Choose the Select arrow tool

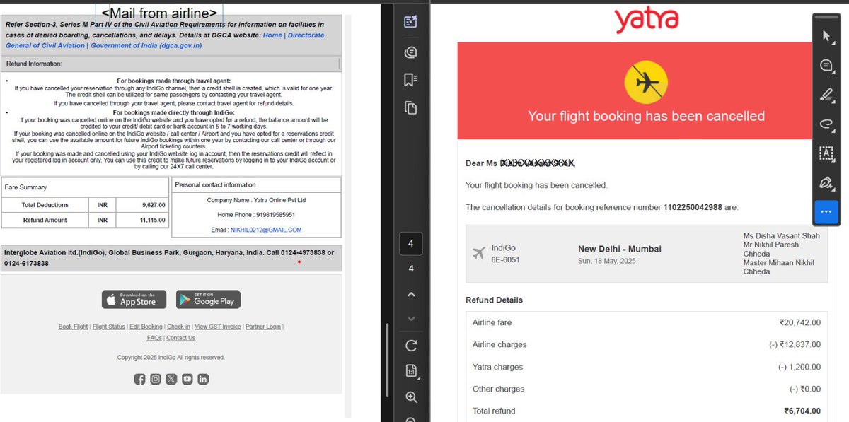point(826,36)
